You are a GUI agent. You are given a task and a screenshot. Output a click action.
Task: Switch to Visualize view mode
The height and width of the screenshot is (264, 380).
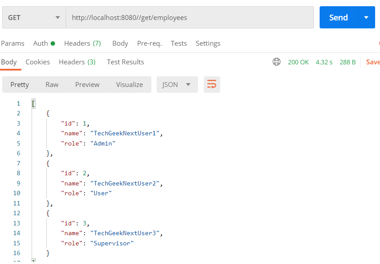pos(130,85)
